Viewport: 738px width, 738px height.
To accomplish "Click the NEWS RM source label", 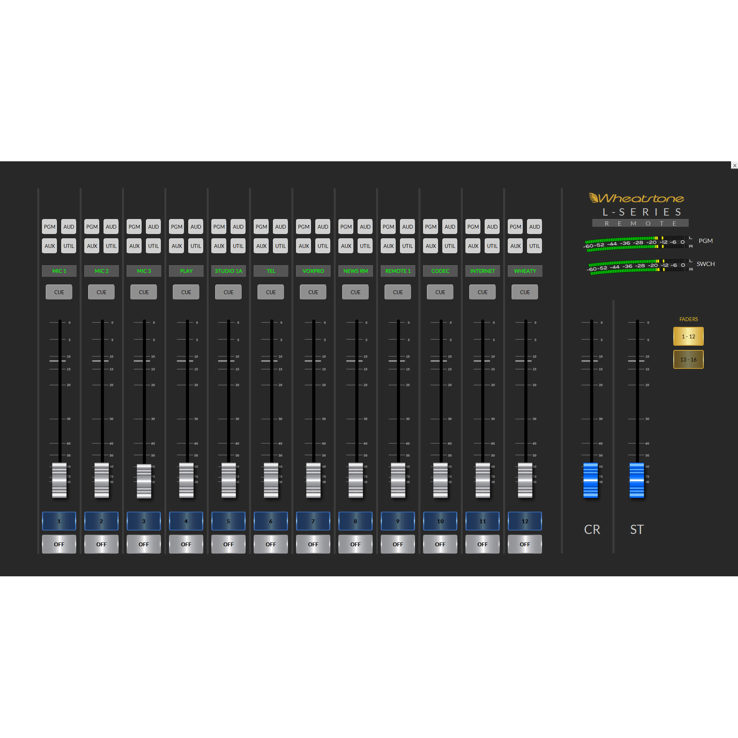I will pyautogui.click(x=355, y=271).
